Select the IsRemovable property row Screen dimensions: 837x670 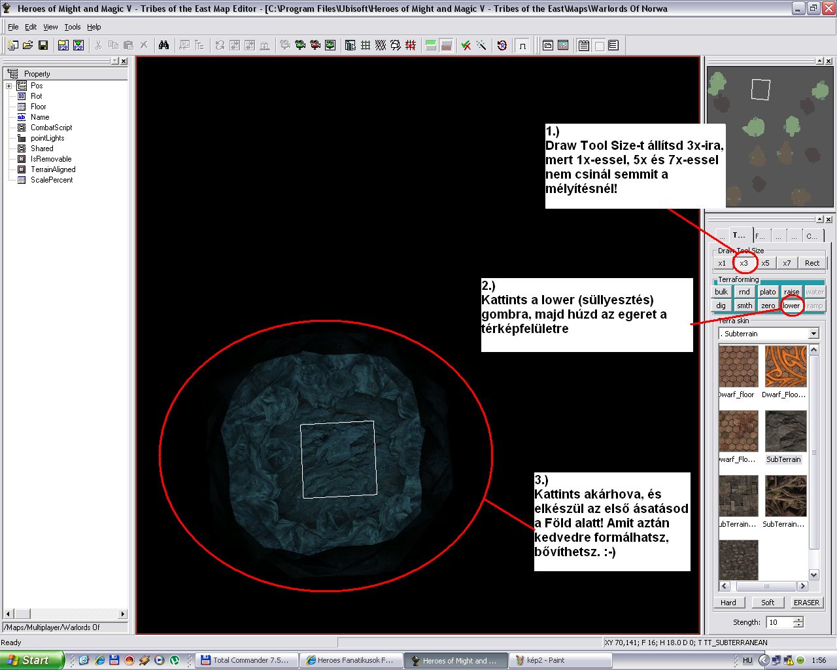tap(51, 159)
